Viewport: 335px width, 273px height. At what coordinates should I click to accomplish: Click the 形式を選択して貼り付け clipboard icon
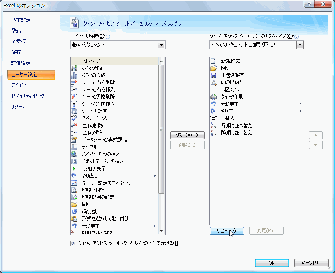click(74, 219)
